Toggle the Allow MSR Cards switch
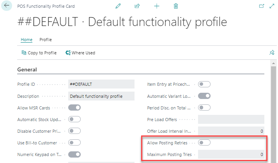This screenshot has width=278, height=163. (x=74, y=108)
